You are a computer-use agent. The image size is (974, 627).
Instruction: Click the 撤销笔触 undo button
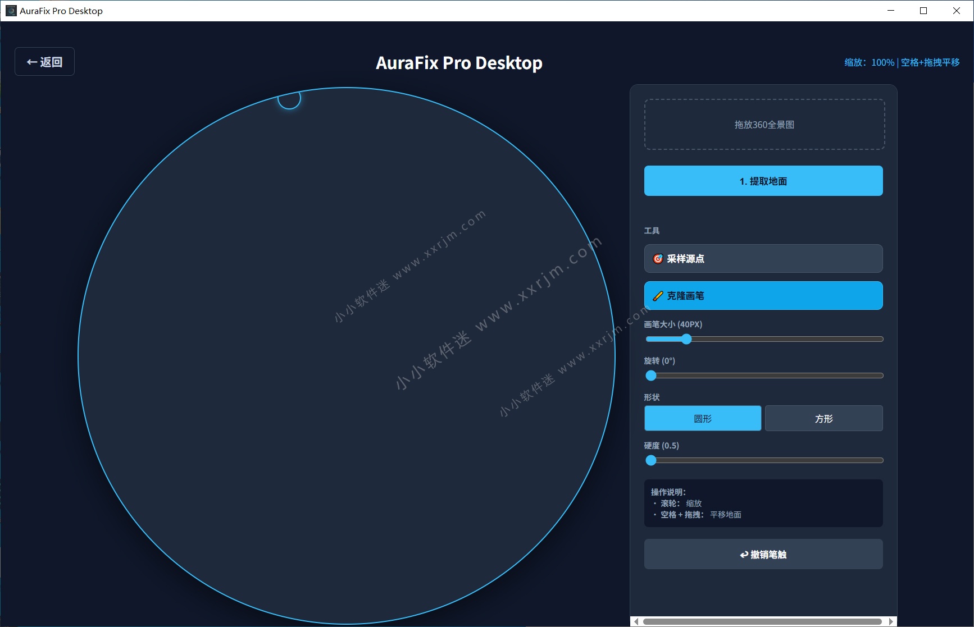[x=763, y=554]
